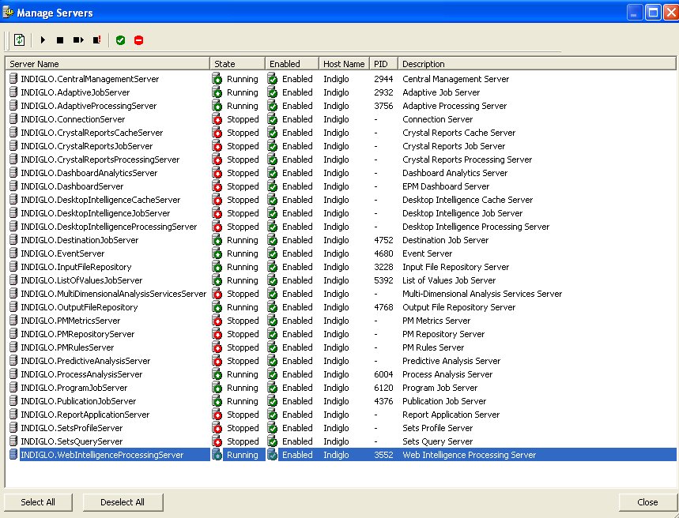The height and width of the screenshot is (518, 679).
Task: Click enabled icon of CrystalReportsCacheServer row
Action: point(273,132)
